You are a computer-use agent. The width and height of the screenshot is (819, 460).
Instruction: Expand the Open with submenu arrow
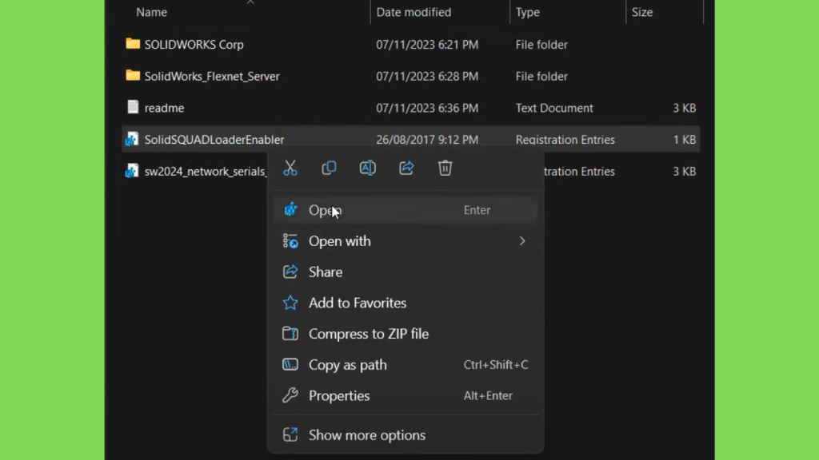(521, 241)
